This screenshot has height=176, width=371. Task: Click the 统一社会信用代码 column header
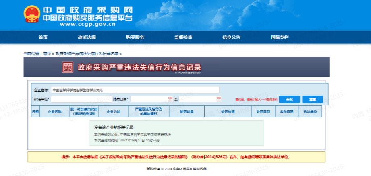click(x=84, y=111)
